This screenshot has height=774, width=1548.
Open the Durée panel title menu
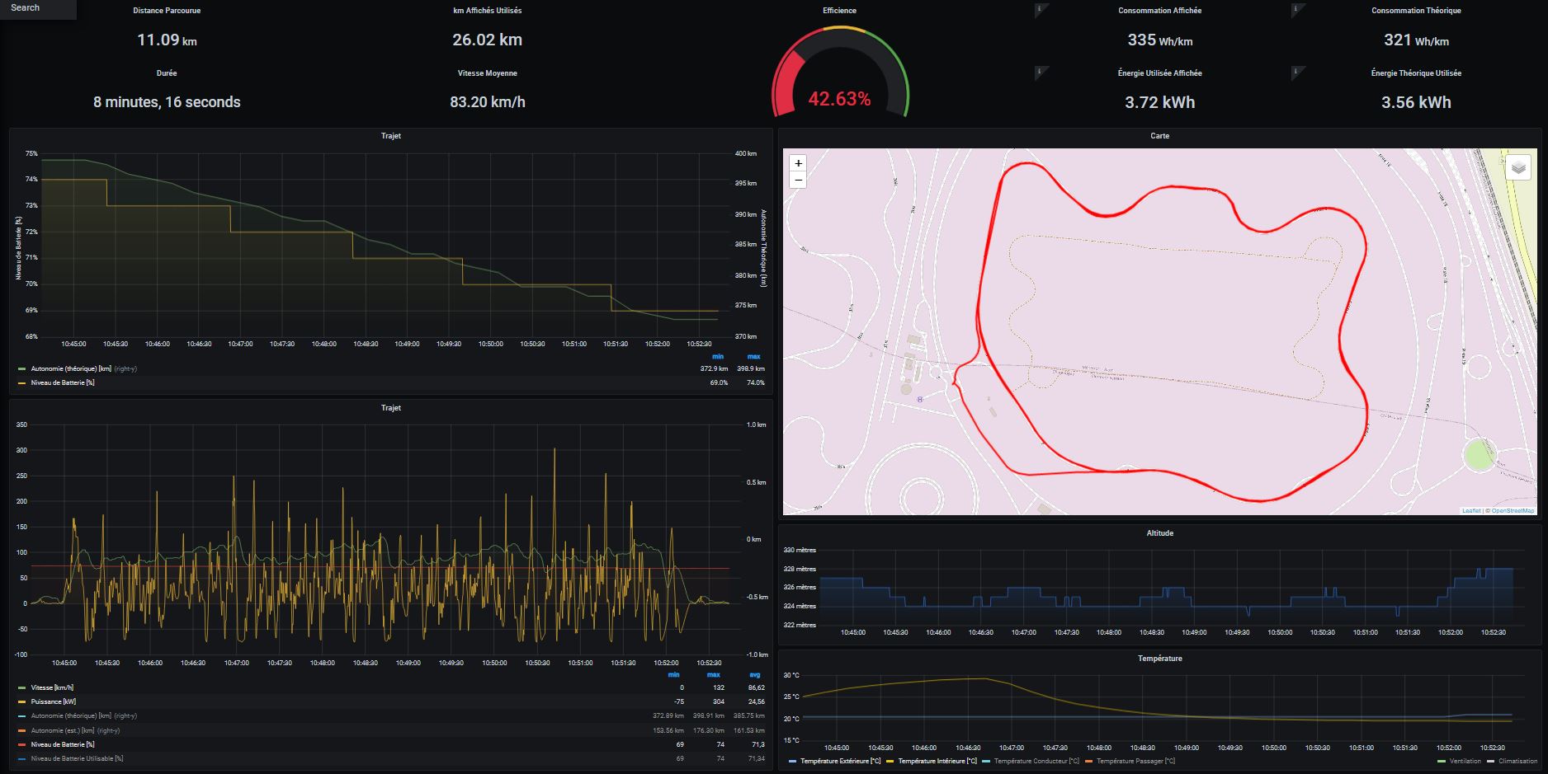pyautogui.click(x=167, y=73)
